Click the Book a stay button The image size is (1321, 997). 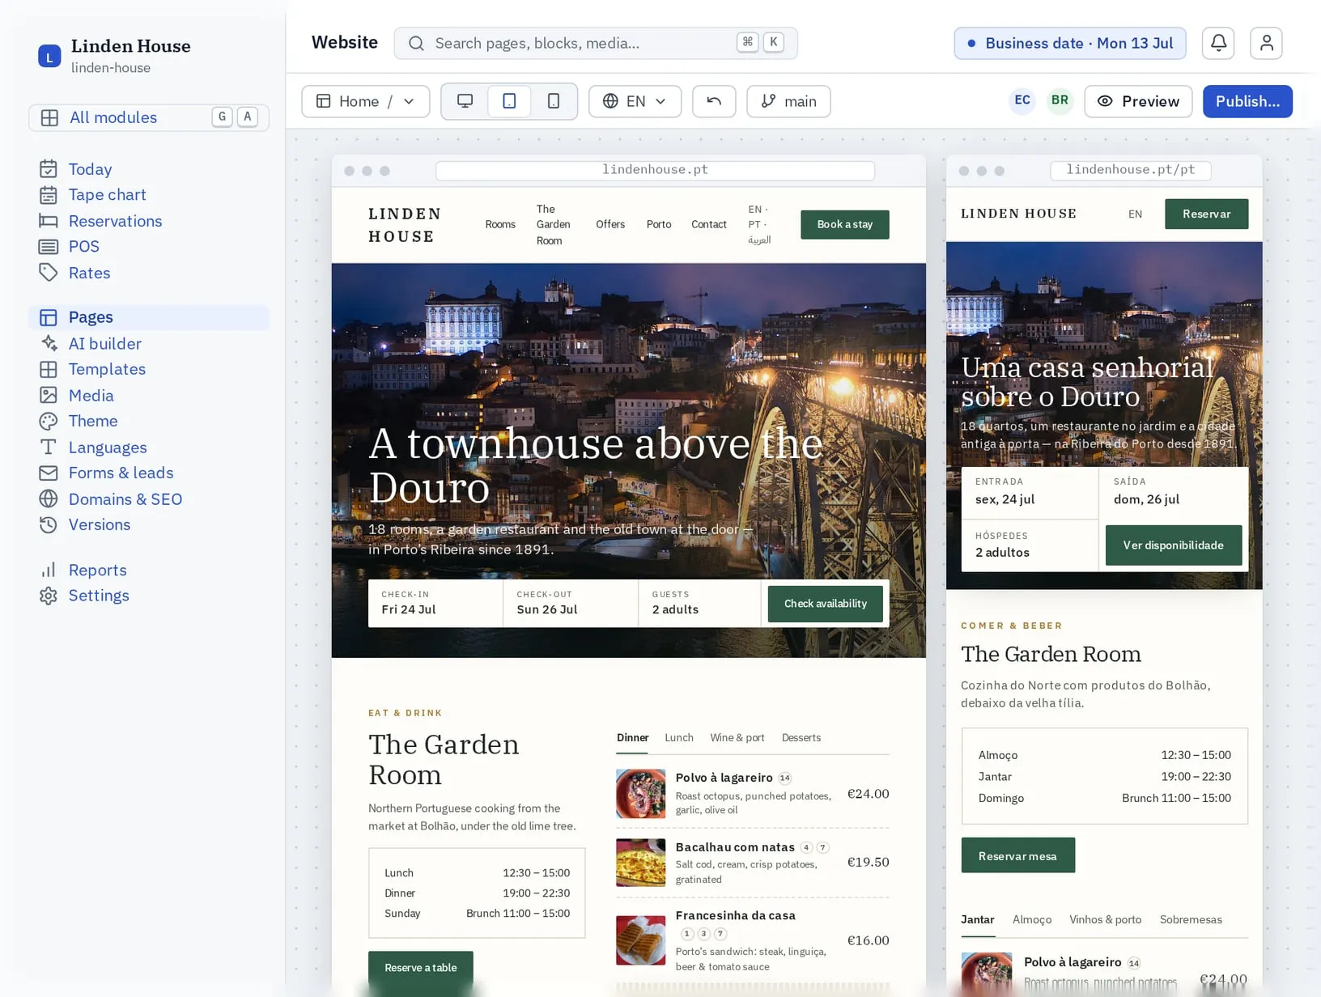coord(845,224)
